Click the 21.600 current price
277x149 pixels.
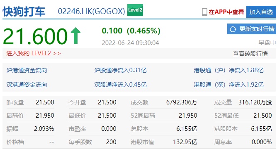[x=35, y=36]
